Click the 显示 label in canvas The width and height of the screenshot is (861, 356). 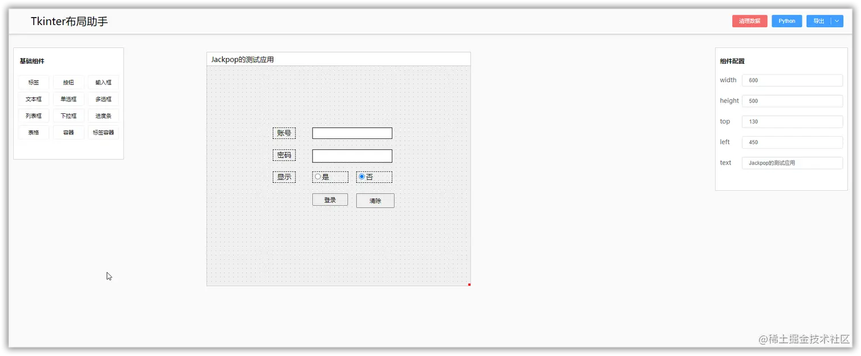tap(284, 177)
